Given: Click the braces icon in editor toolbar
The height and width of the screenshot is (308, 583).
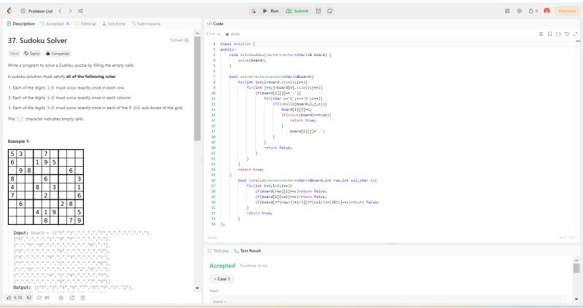Looking at the screenshot, I should (558, 33).
